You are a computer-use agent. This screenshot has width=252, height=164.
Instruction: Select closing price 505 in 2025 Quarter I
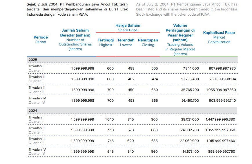[x=154, y=68]
